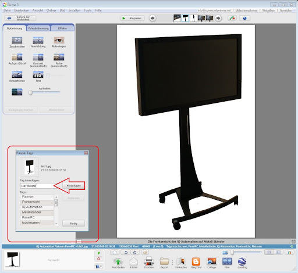
Task: Switch to the Effekte tab
Action: (x=62, y=28)
